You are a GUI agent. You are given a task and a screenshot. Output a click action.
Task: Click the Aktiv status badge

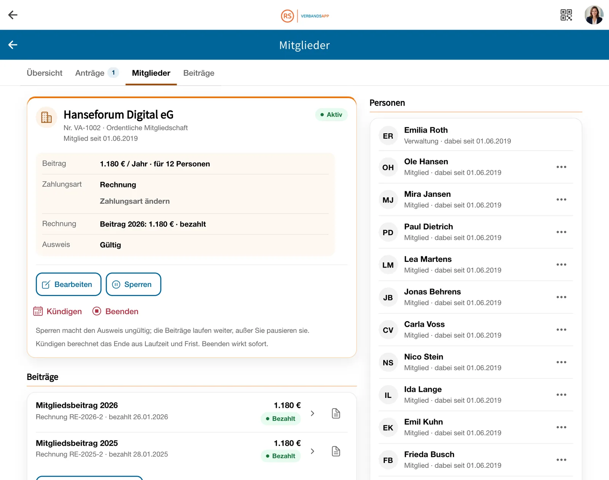[x=331, y=114]
